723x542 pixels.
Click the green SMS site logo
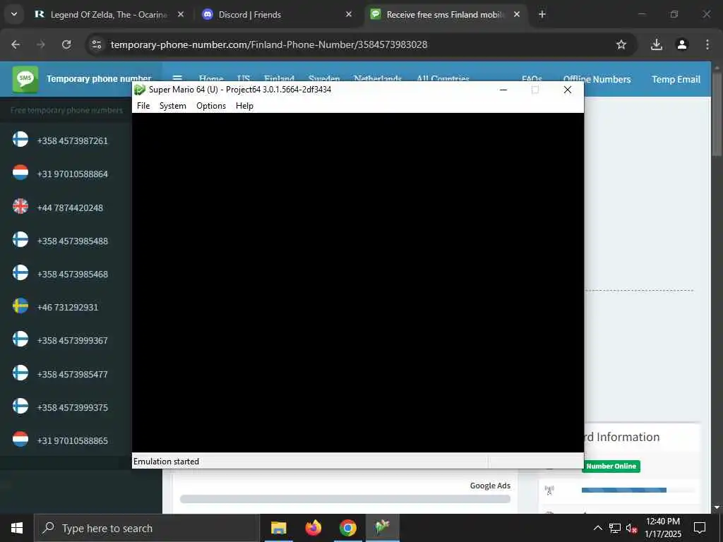(x=25, y=79)
